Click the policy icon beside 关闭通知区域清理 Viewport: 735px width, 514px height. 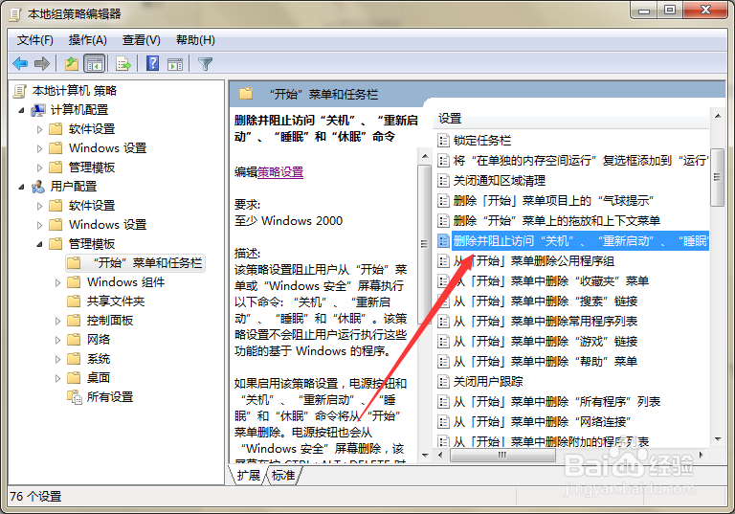point(443,181)
